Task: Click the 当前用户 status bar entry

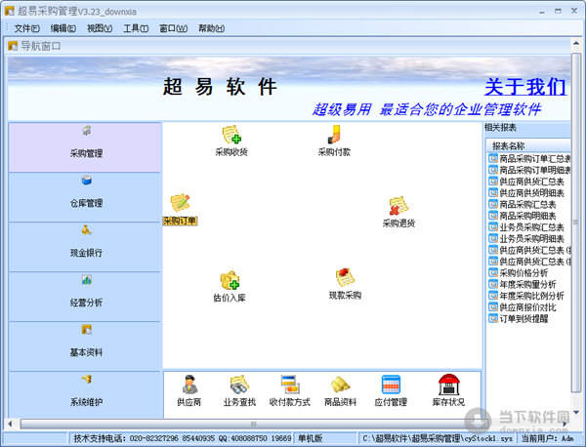Action: pos(548,438)
